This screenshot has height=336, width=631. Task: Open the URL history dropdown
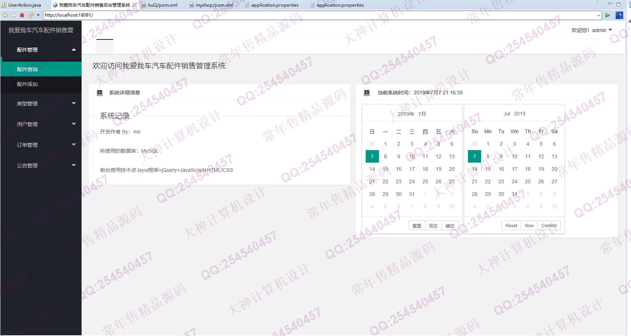[x=598, y=15]
